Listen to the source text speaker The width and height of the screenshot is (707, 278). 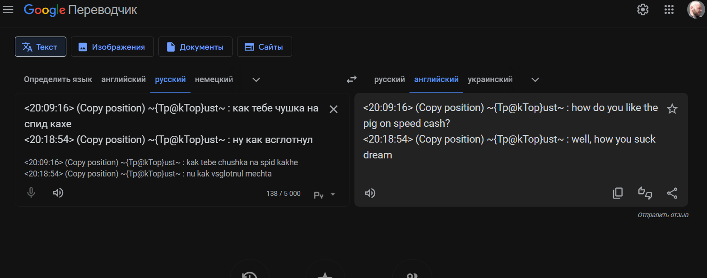coord(58,193)
